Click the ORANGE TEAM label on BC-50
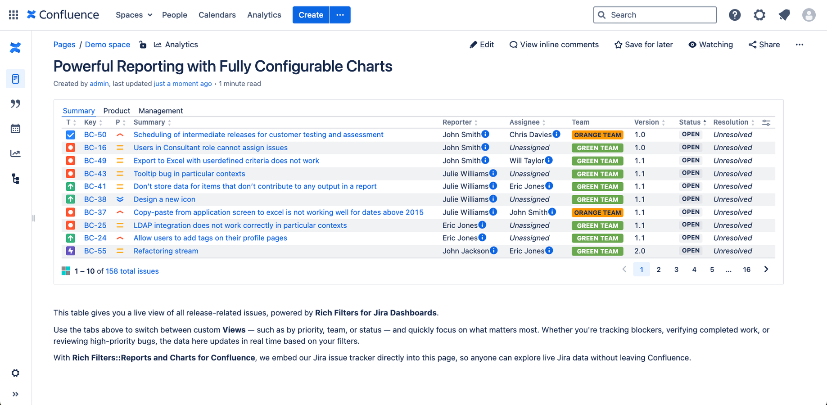Viewport: 827px width, 405px height. coord(597,135)
